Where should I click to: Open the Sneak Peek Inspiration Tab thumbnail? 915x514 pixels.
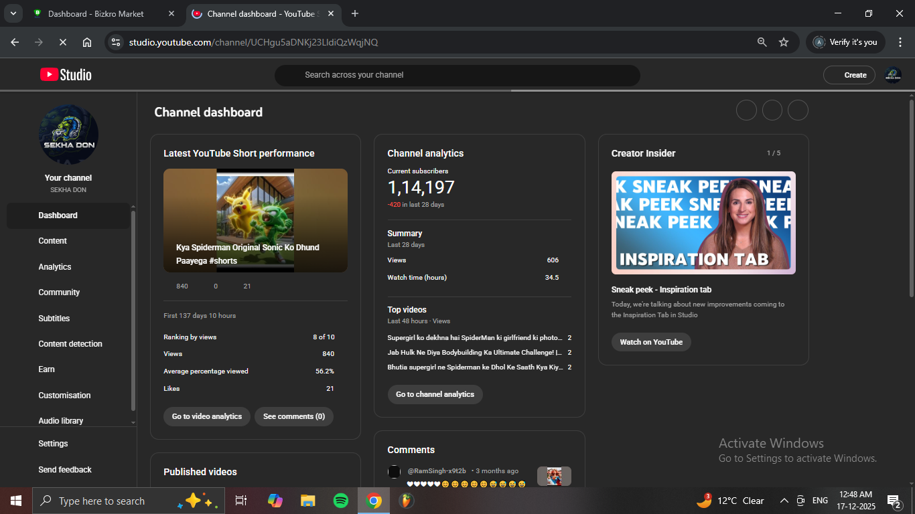(x=703, y=223)
